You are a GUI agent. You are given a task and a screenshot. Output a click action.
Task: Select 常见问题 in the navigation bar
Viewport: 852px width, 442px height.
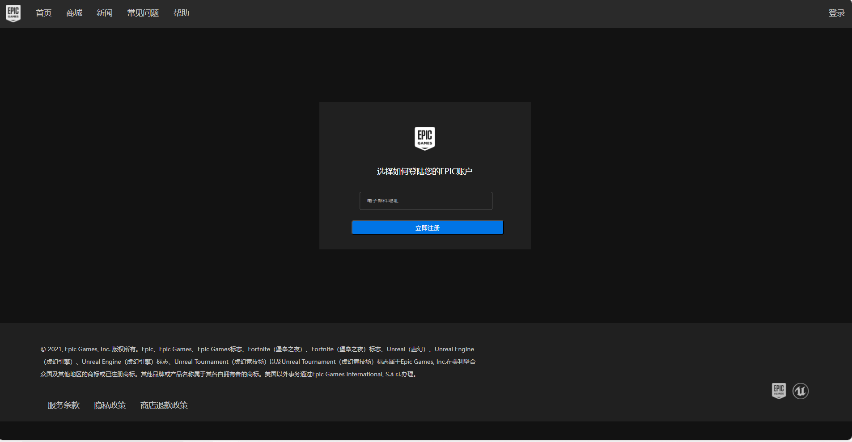point(143,13)
